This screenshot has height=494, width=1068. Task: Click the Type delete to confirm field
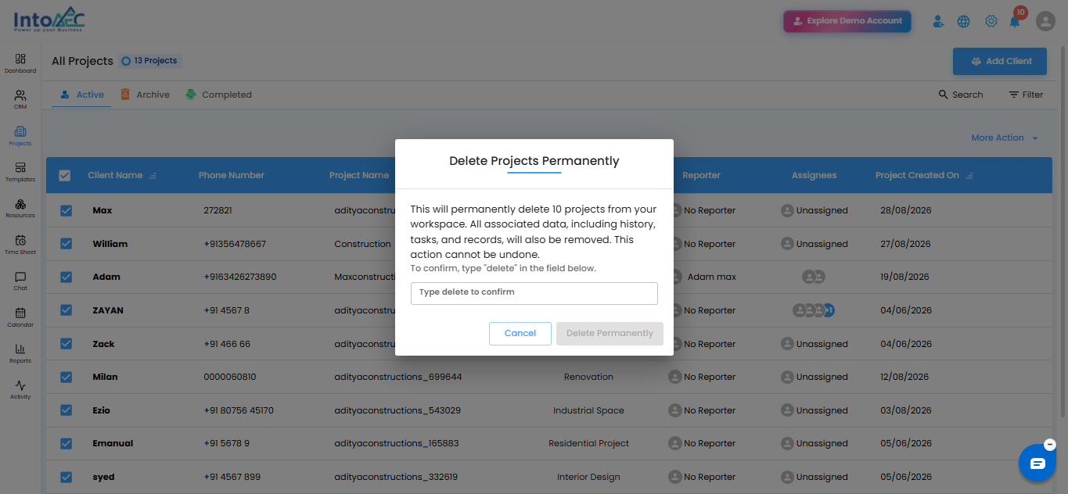(534, 293)
